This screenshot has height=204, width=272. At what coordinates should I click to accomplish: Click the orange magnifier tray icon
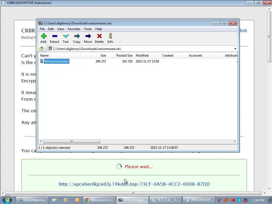[x=226, y=200]
